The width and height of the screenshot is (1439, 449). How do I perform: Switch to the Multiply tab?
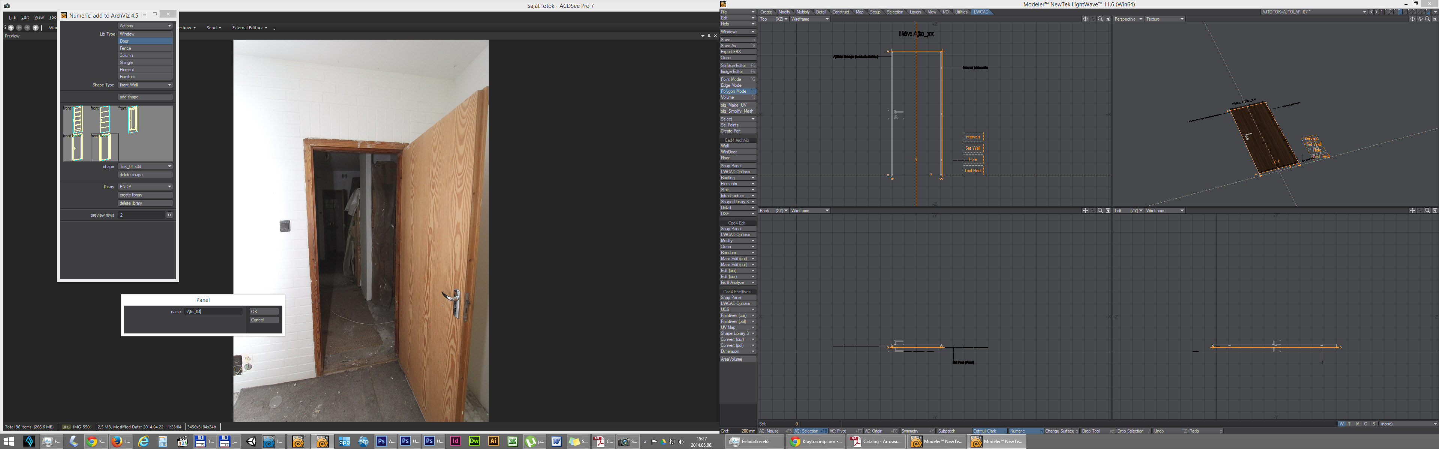coord(803,12)
